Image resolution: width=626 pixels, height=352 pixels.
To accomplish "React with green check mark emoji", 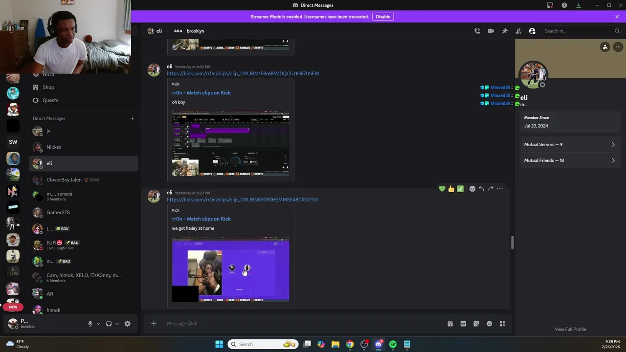I will (x=460, y=189).
